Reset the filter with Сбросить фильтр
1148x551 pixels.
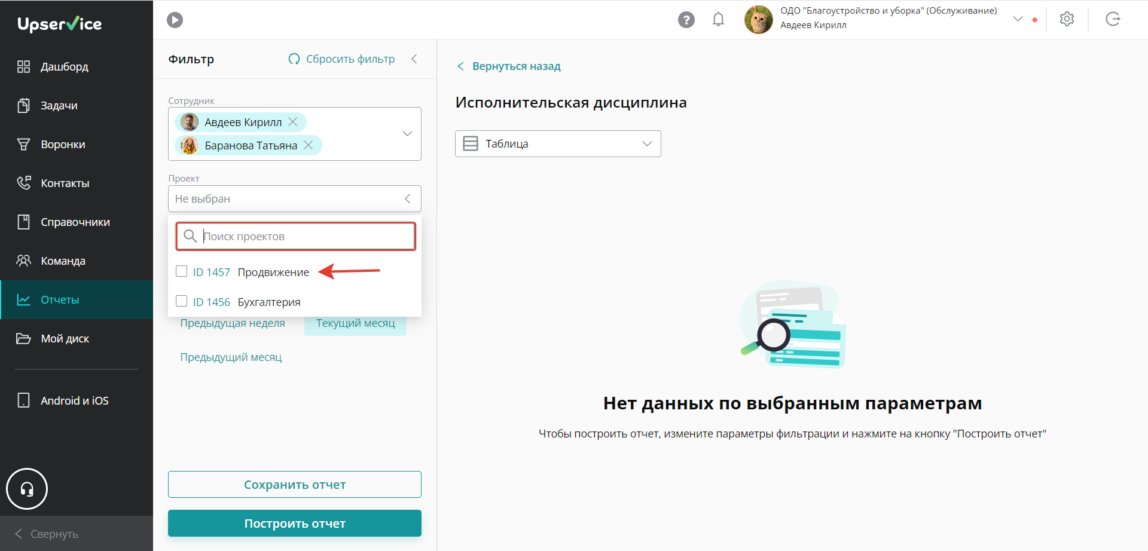[x=341, y=59]
